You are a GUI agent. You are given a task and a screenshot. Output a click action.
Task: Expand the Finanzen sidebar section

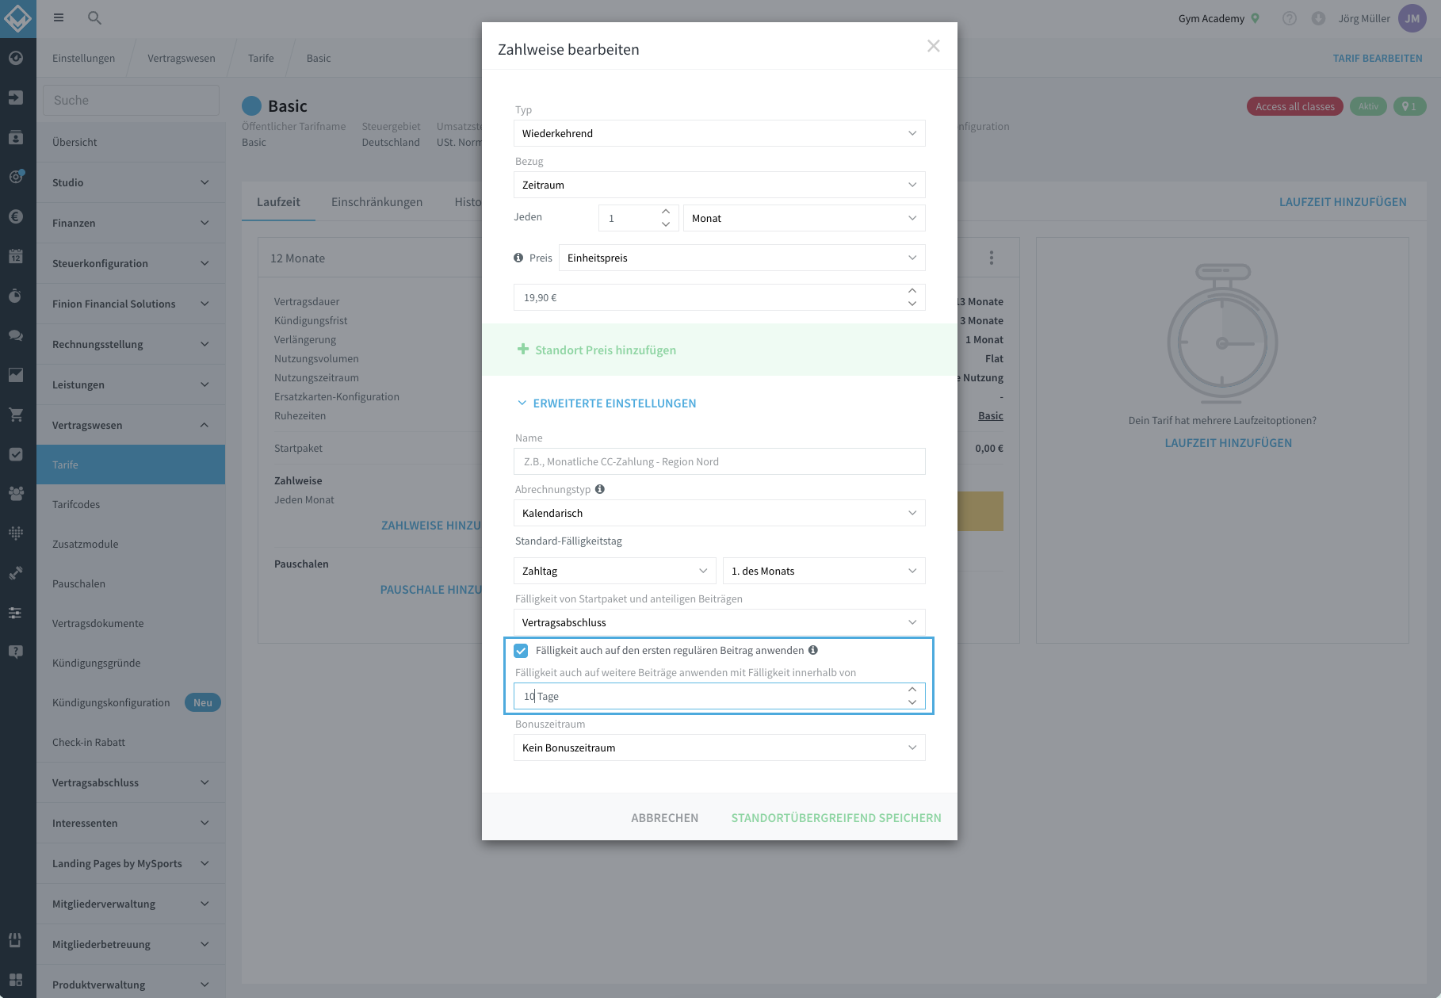point(131,223)
